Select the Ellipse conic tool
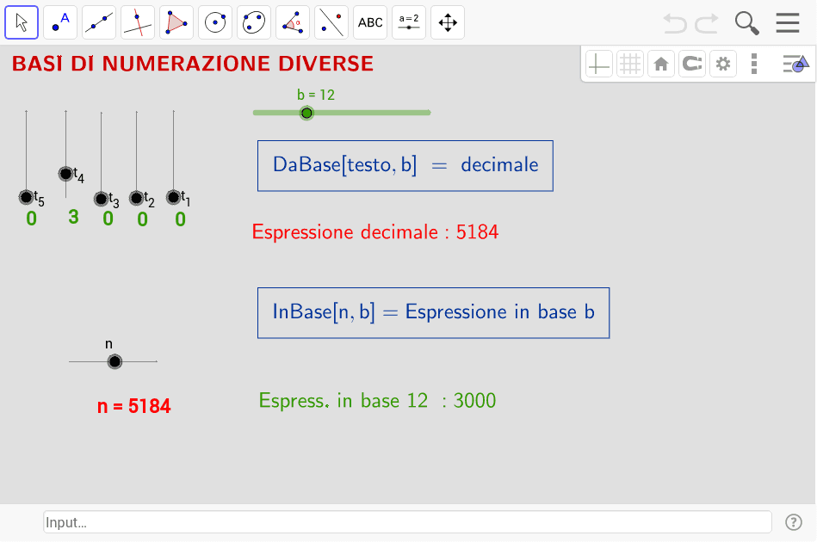Image resolution: width=817 pixels, height=542 pixels. click(254, 22)
